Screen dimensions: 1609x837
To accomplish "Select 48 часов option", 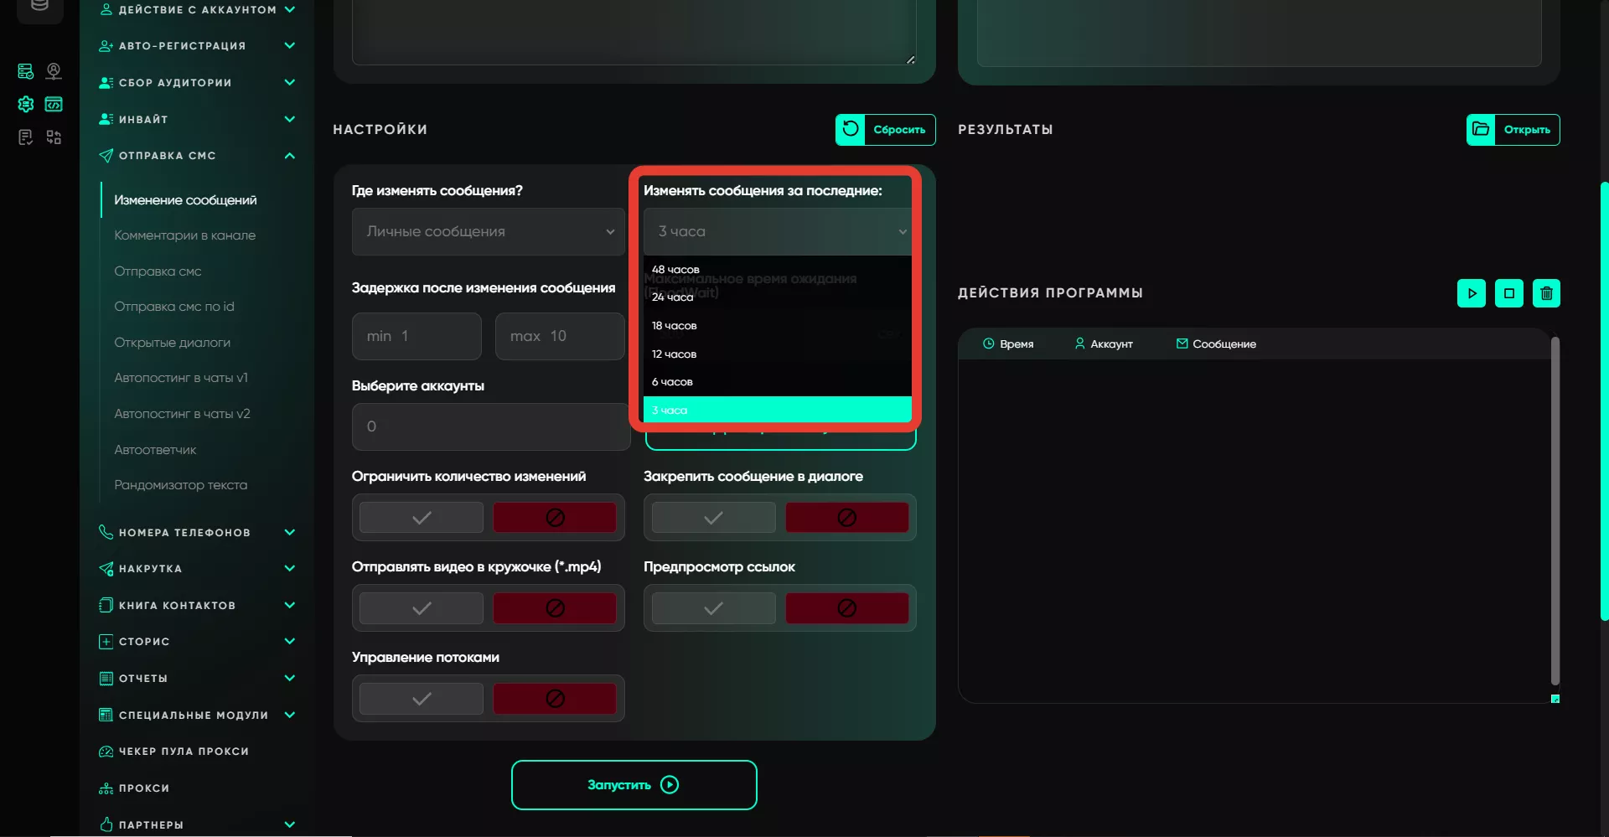I will pos(778,270).
